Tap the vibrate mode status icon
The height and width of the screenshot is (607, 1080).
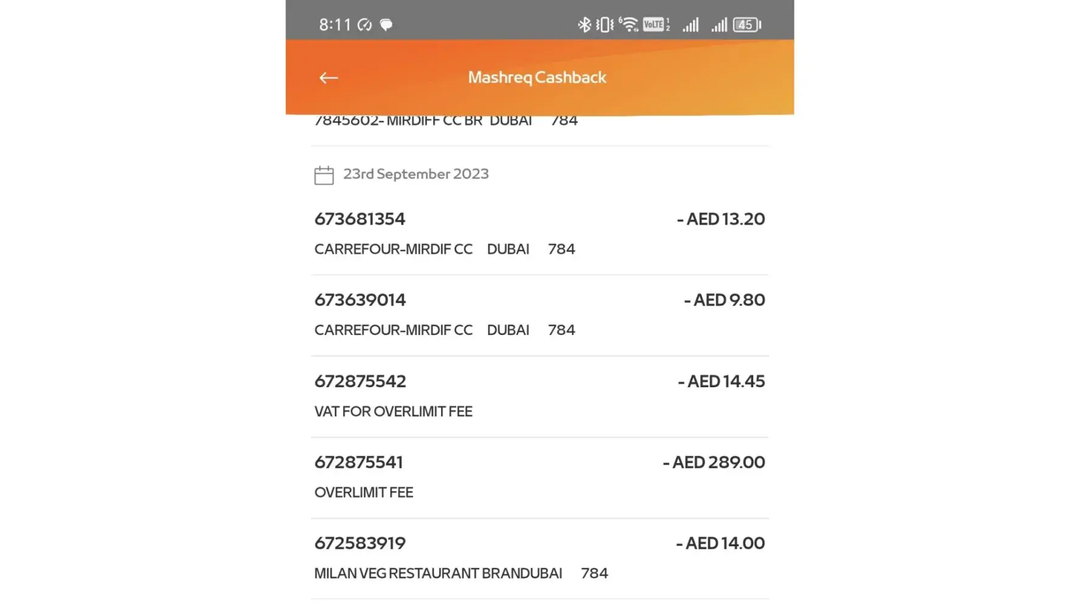[604, 25]
